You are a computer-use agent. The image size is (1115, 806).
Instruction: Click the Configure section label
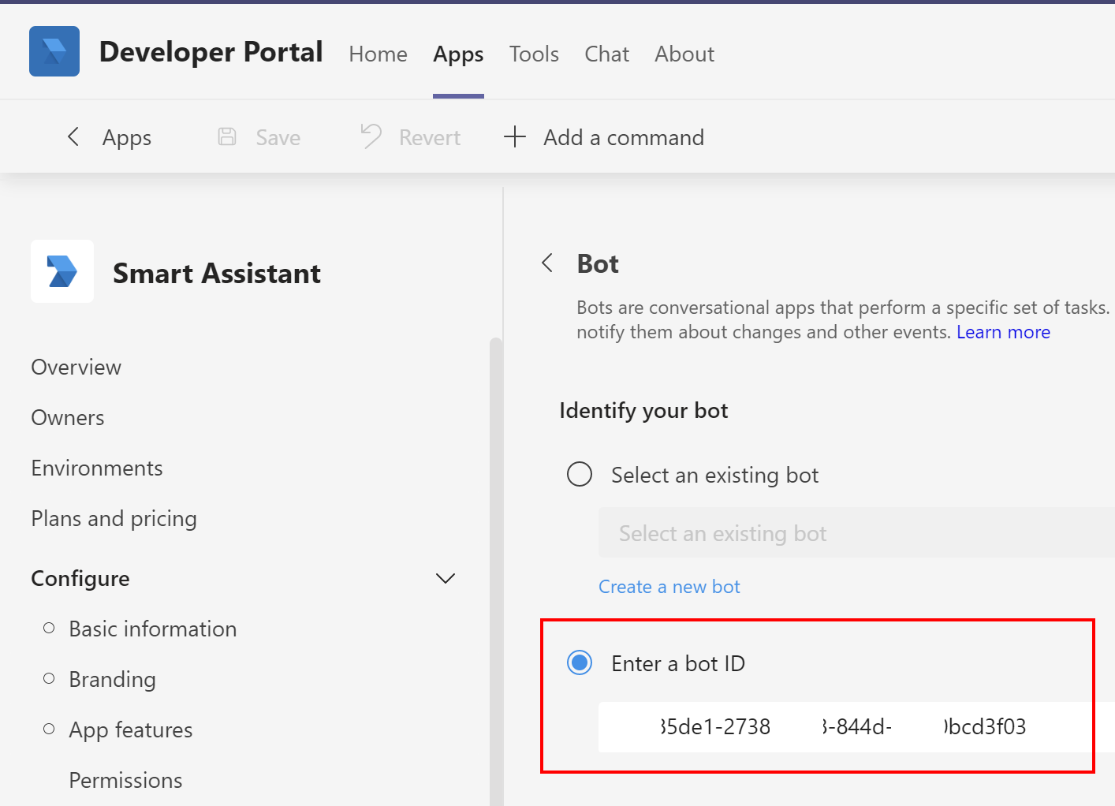point(80,579)
